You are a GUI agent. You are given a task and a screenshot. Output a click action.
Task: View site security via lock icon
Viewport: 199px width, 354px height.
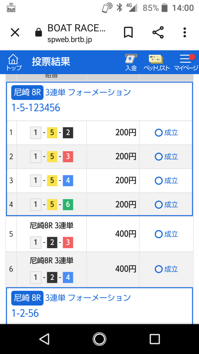point(39,33)
